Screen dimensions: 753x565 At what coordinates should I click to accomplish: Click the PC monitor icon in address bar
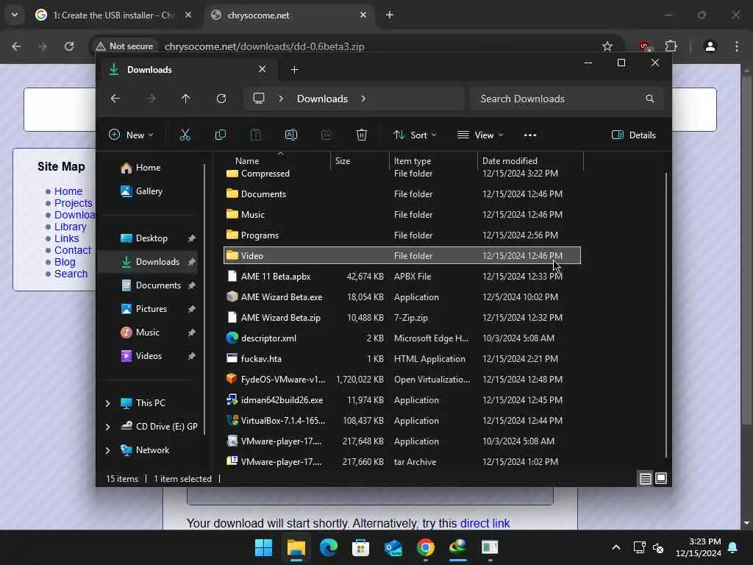pos(259,99)
